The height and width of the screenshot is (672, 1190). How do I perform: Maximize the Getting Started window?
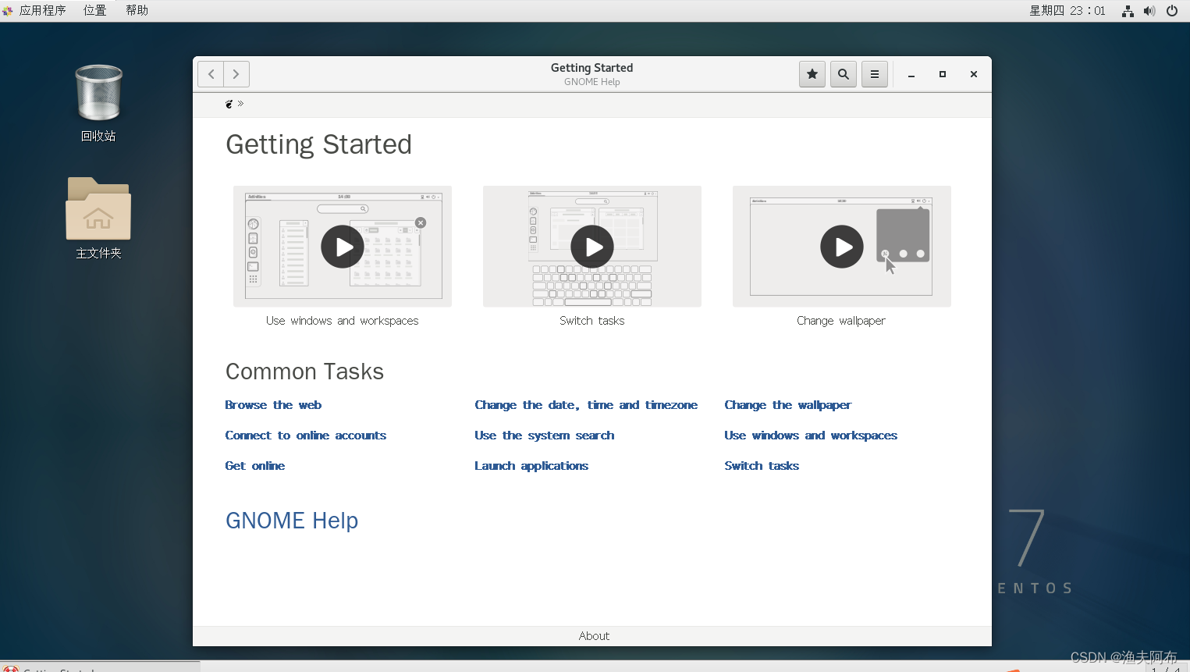(943, 74)
